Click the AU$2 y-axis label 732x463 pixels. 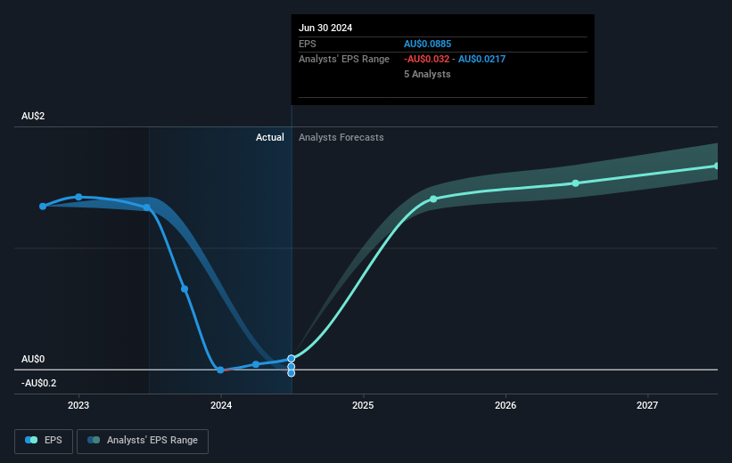[33, 116]
